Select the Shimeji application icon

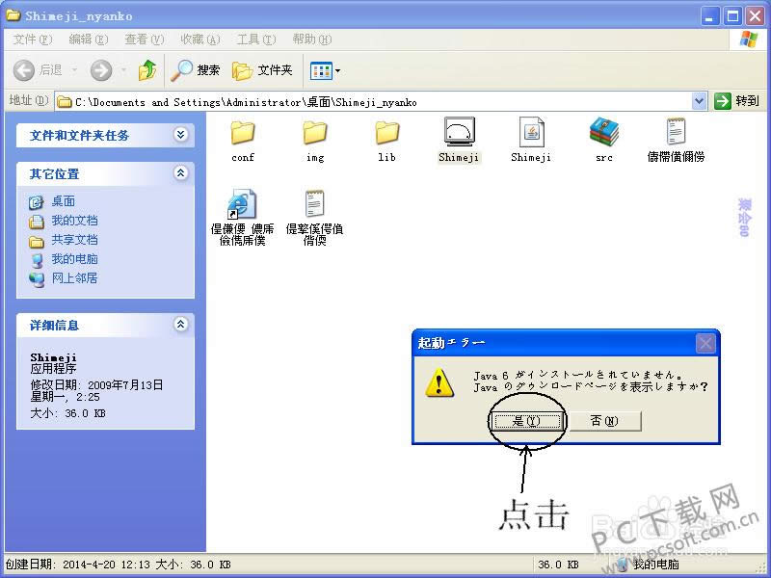[459, 133]
